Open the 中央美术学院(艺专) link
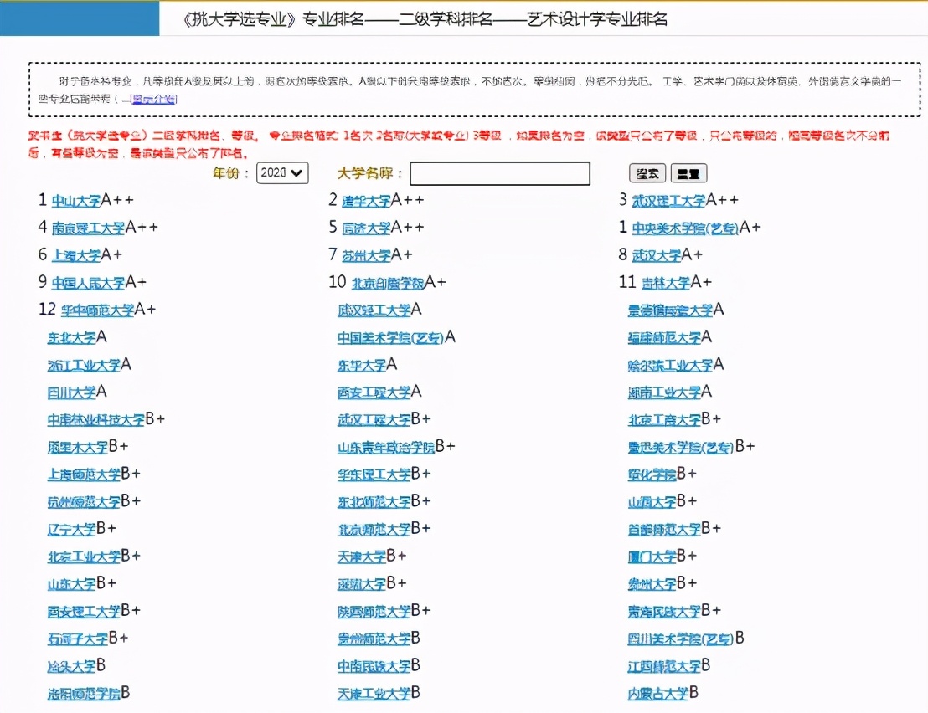 (x=687, y=227)
